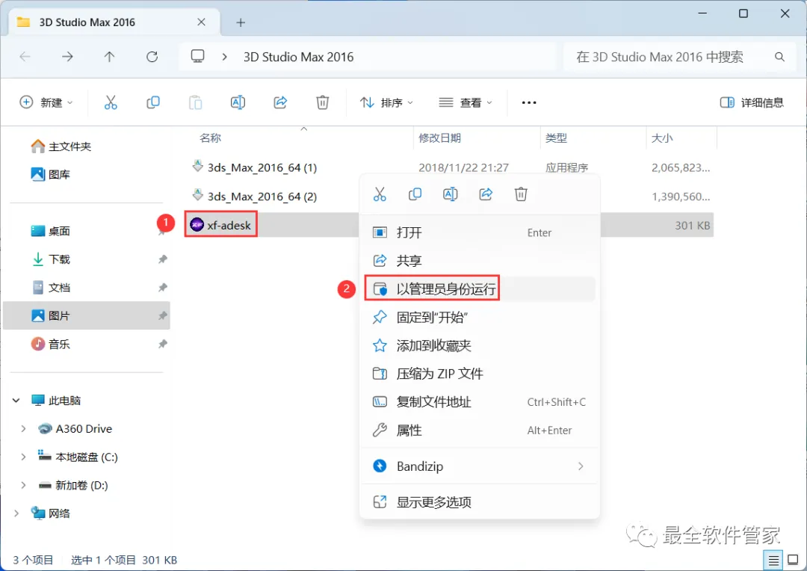This screenshot has width=807, height=571.
Task: Click the pin icon next to 音乐
Action: [163, 344]
